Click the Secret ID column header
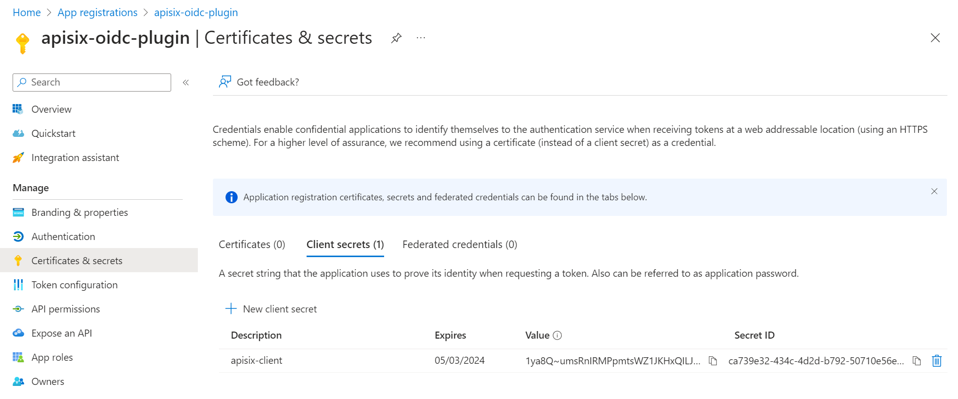 (x=755, y=336)
